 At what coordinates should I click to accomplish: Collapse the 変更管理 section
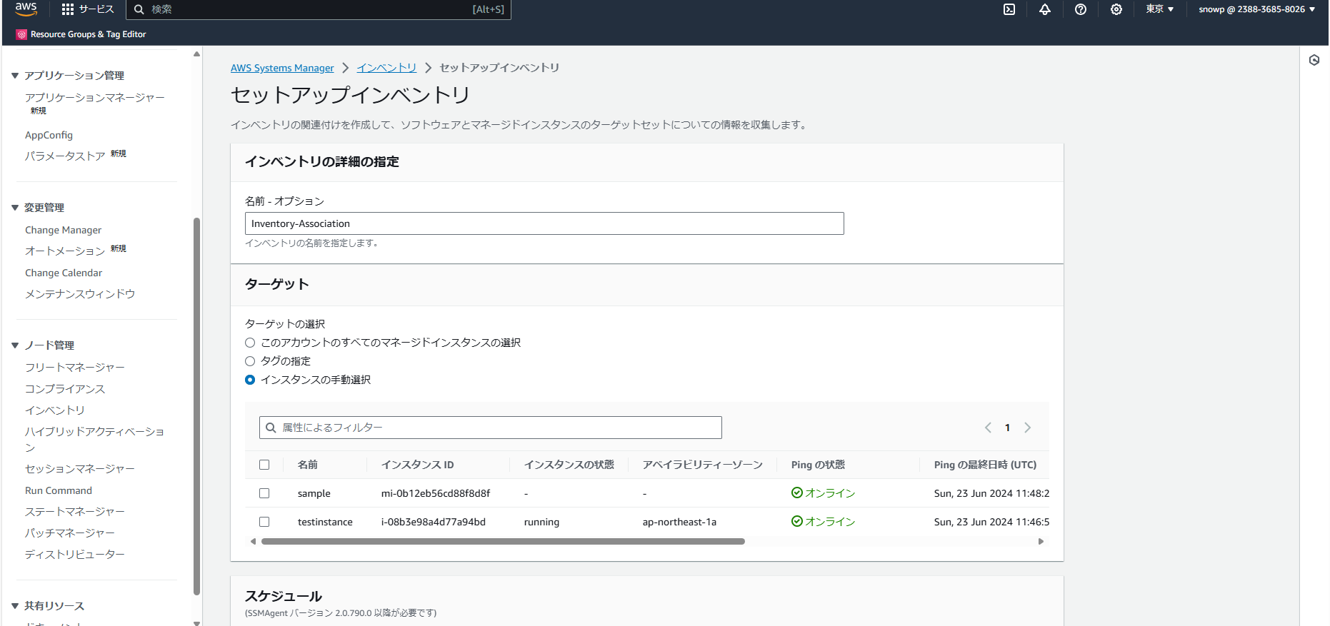[15, 208]
